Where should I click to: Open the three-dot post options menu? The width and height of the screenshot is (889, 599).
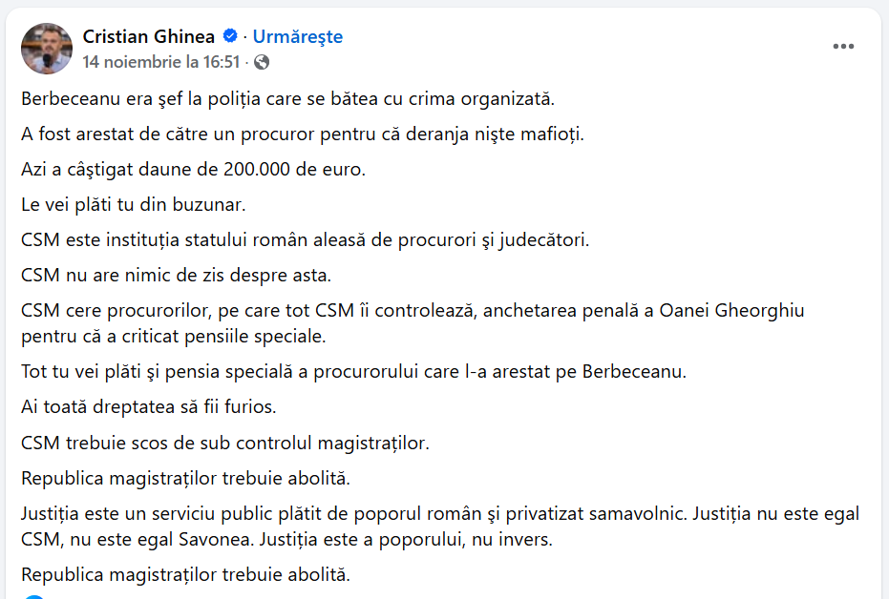point(842,46)
